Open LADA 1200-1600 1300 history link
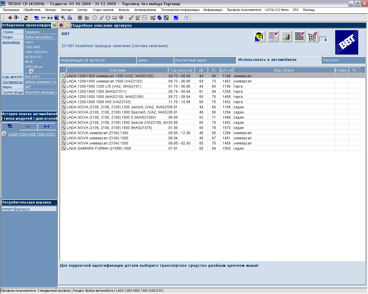Image resolution: width=368 pixels, height=294 pixels. (x=32, y=134)
